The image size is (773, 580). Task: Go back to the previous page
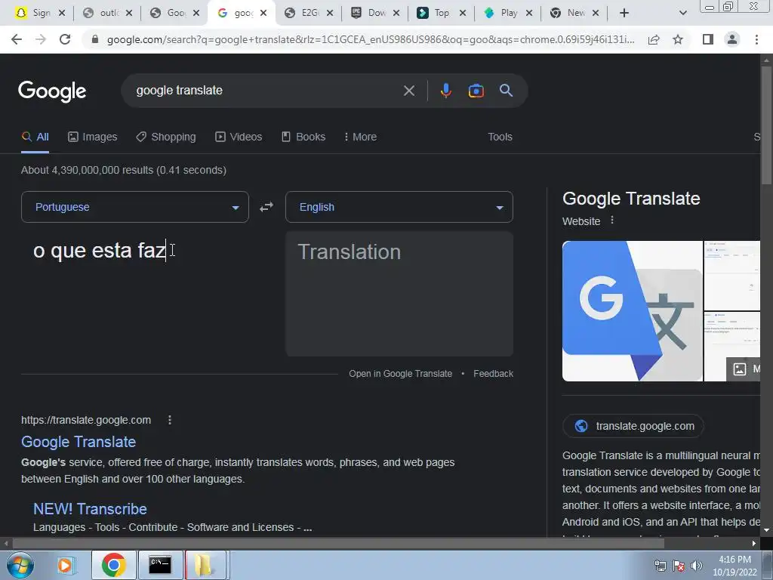pos(17,39)
